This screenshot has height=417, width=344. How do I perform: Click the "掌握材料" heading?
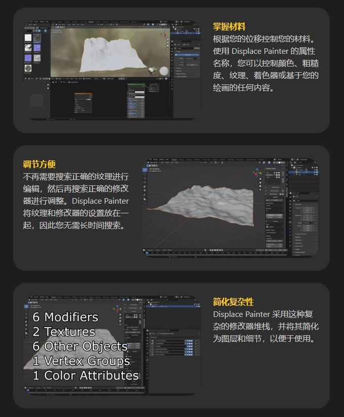pos(229,27)
